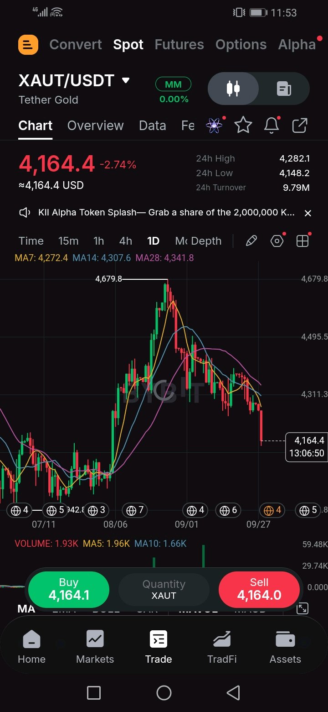Expand the XAUT/USDT pair selector arrow
The image size is (328, 712).
126,81
